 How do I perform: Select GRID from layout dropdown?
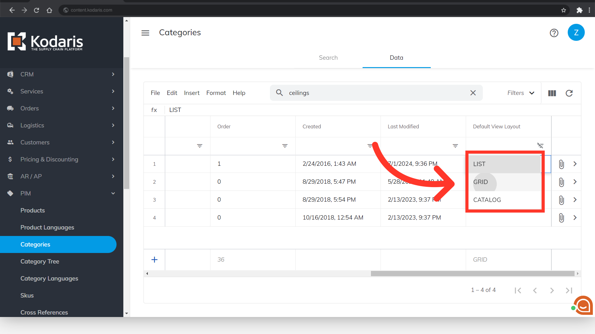[x=481, y=182]
